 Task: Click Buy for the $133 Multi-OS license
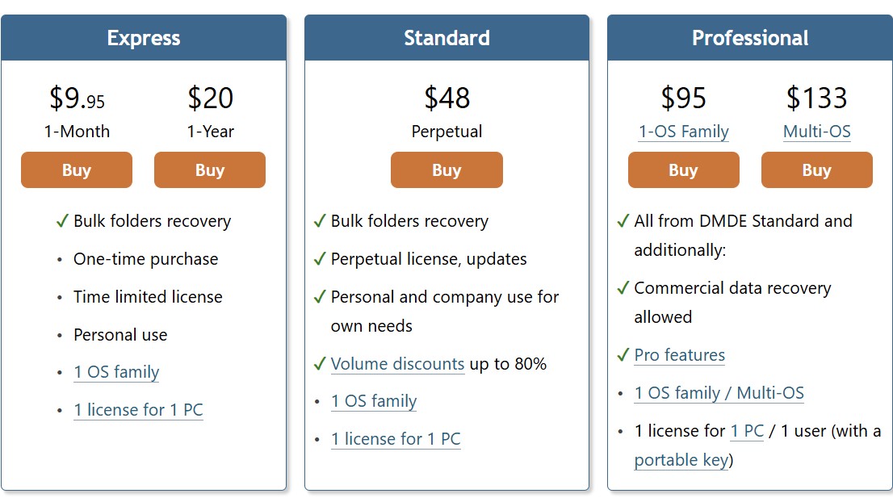tap(816, 169)
